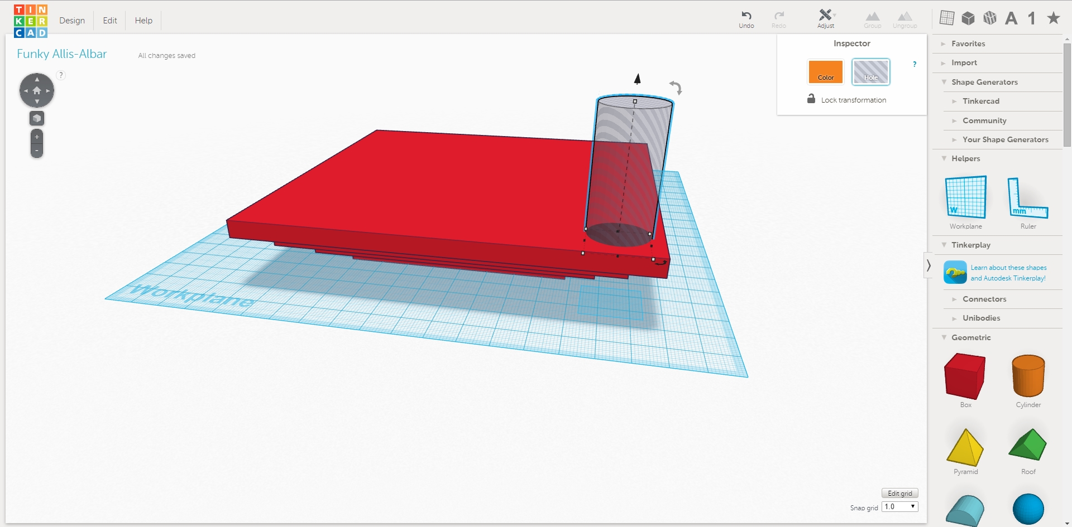Fit view to the selected shape

tap(37, 118)
